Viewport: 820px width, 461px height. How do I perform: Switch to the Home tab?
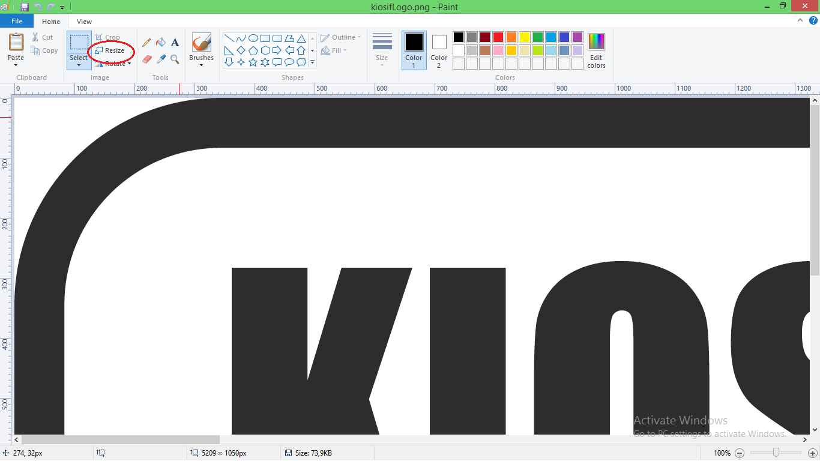pos(51,22)
